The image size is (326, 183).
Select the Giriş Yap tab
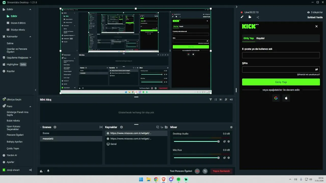coord(249,38)
